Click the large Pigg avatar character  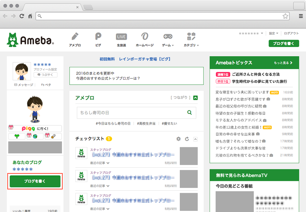(35, 109)
